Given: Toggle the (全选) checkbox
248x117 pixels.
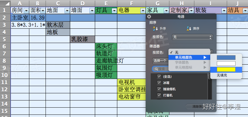Looking at the screenshot, I should [159, 76].
